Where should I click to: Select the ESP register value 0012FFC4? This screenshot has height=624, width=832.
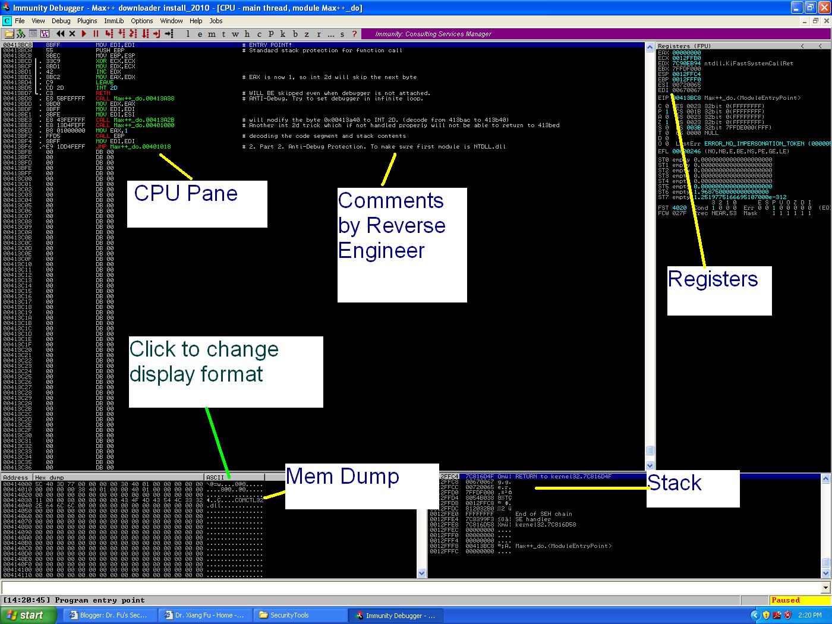click(x=686, y=74)
